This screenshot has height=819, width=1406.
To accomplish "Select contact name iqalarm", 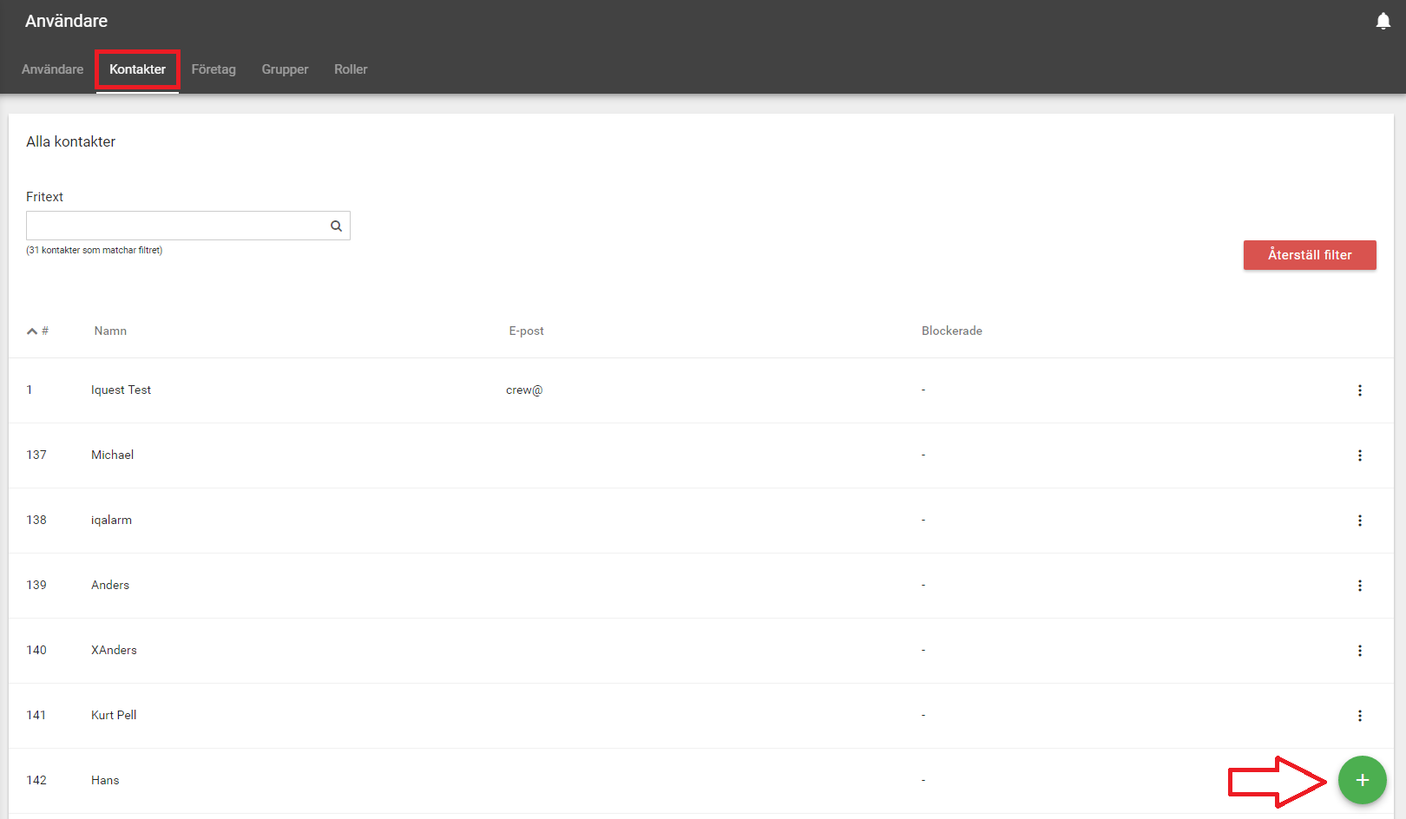I will click(111, 520).
